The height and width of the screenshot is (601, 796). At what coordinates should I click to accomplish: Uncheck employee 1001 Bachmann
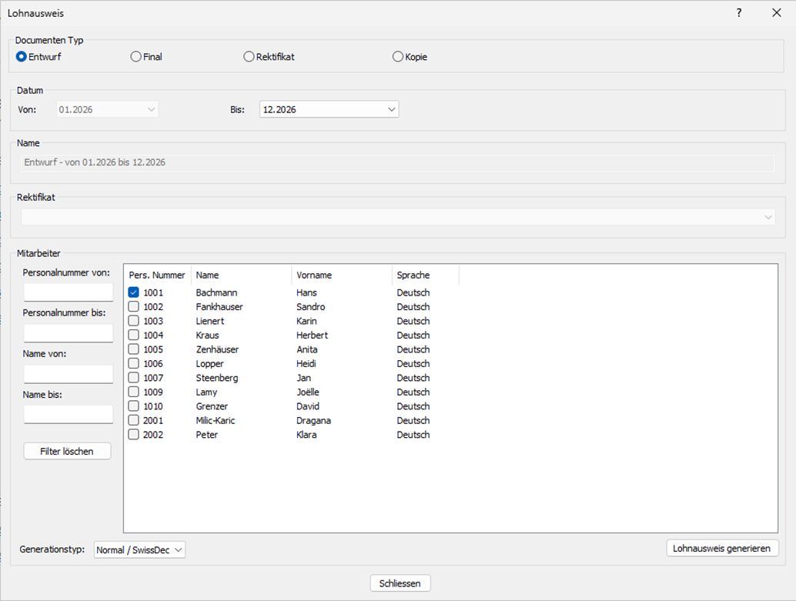[x=134, y=292]
